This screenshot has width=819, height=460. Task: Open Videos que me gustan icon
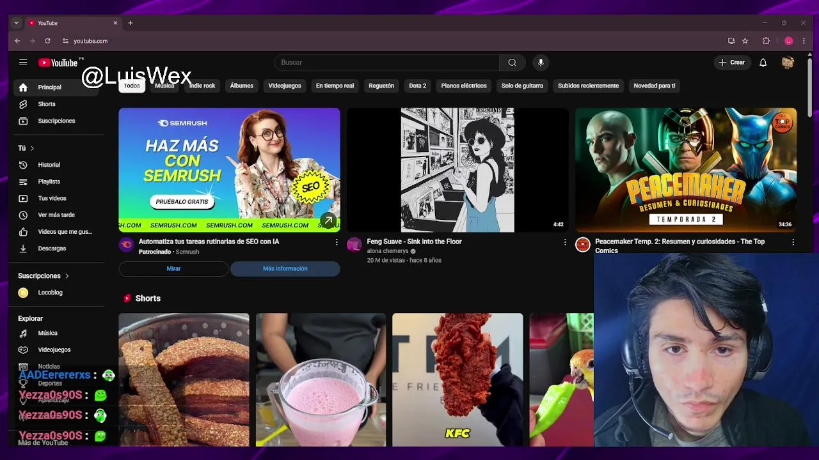click(x=23, y=232)
